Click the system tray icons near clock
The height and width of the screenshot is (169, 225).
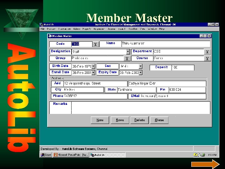tap(199, 155)
